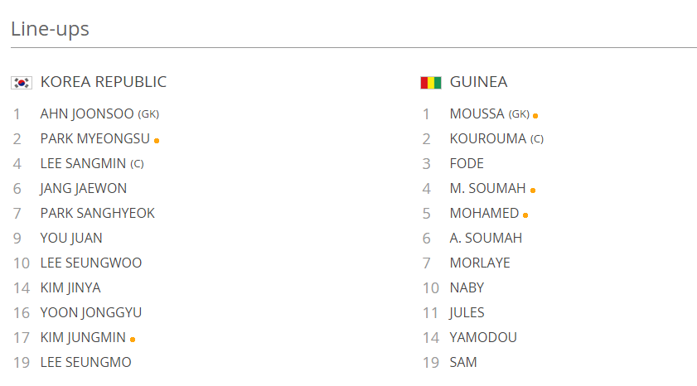Click the yellow dot next to Mohamed
Screen dimensions: 697x386
(525, 215)
